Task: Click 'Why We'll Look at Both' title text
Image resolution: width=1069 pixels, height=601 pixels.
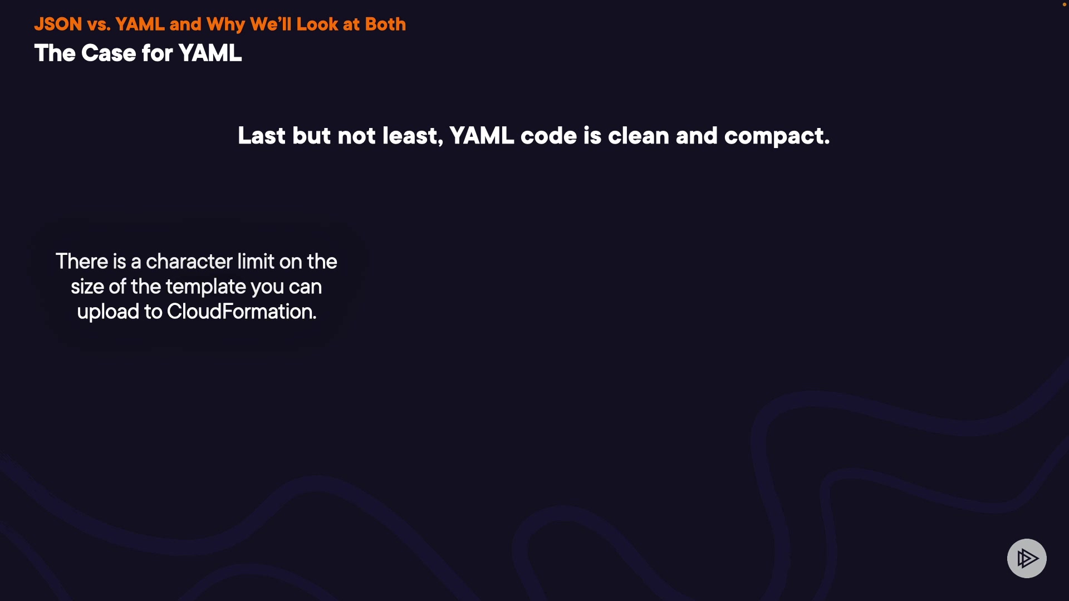Action: coord(306,24)
